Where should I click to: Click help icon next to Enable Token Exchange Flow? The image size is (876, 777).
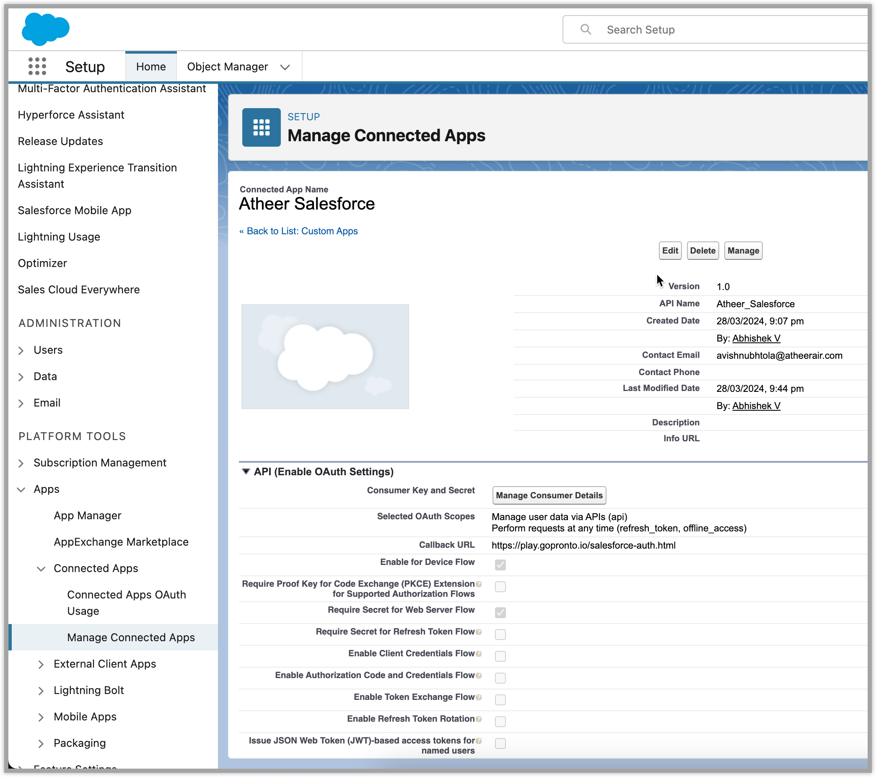pyautogui.click(x=479, y=697)
